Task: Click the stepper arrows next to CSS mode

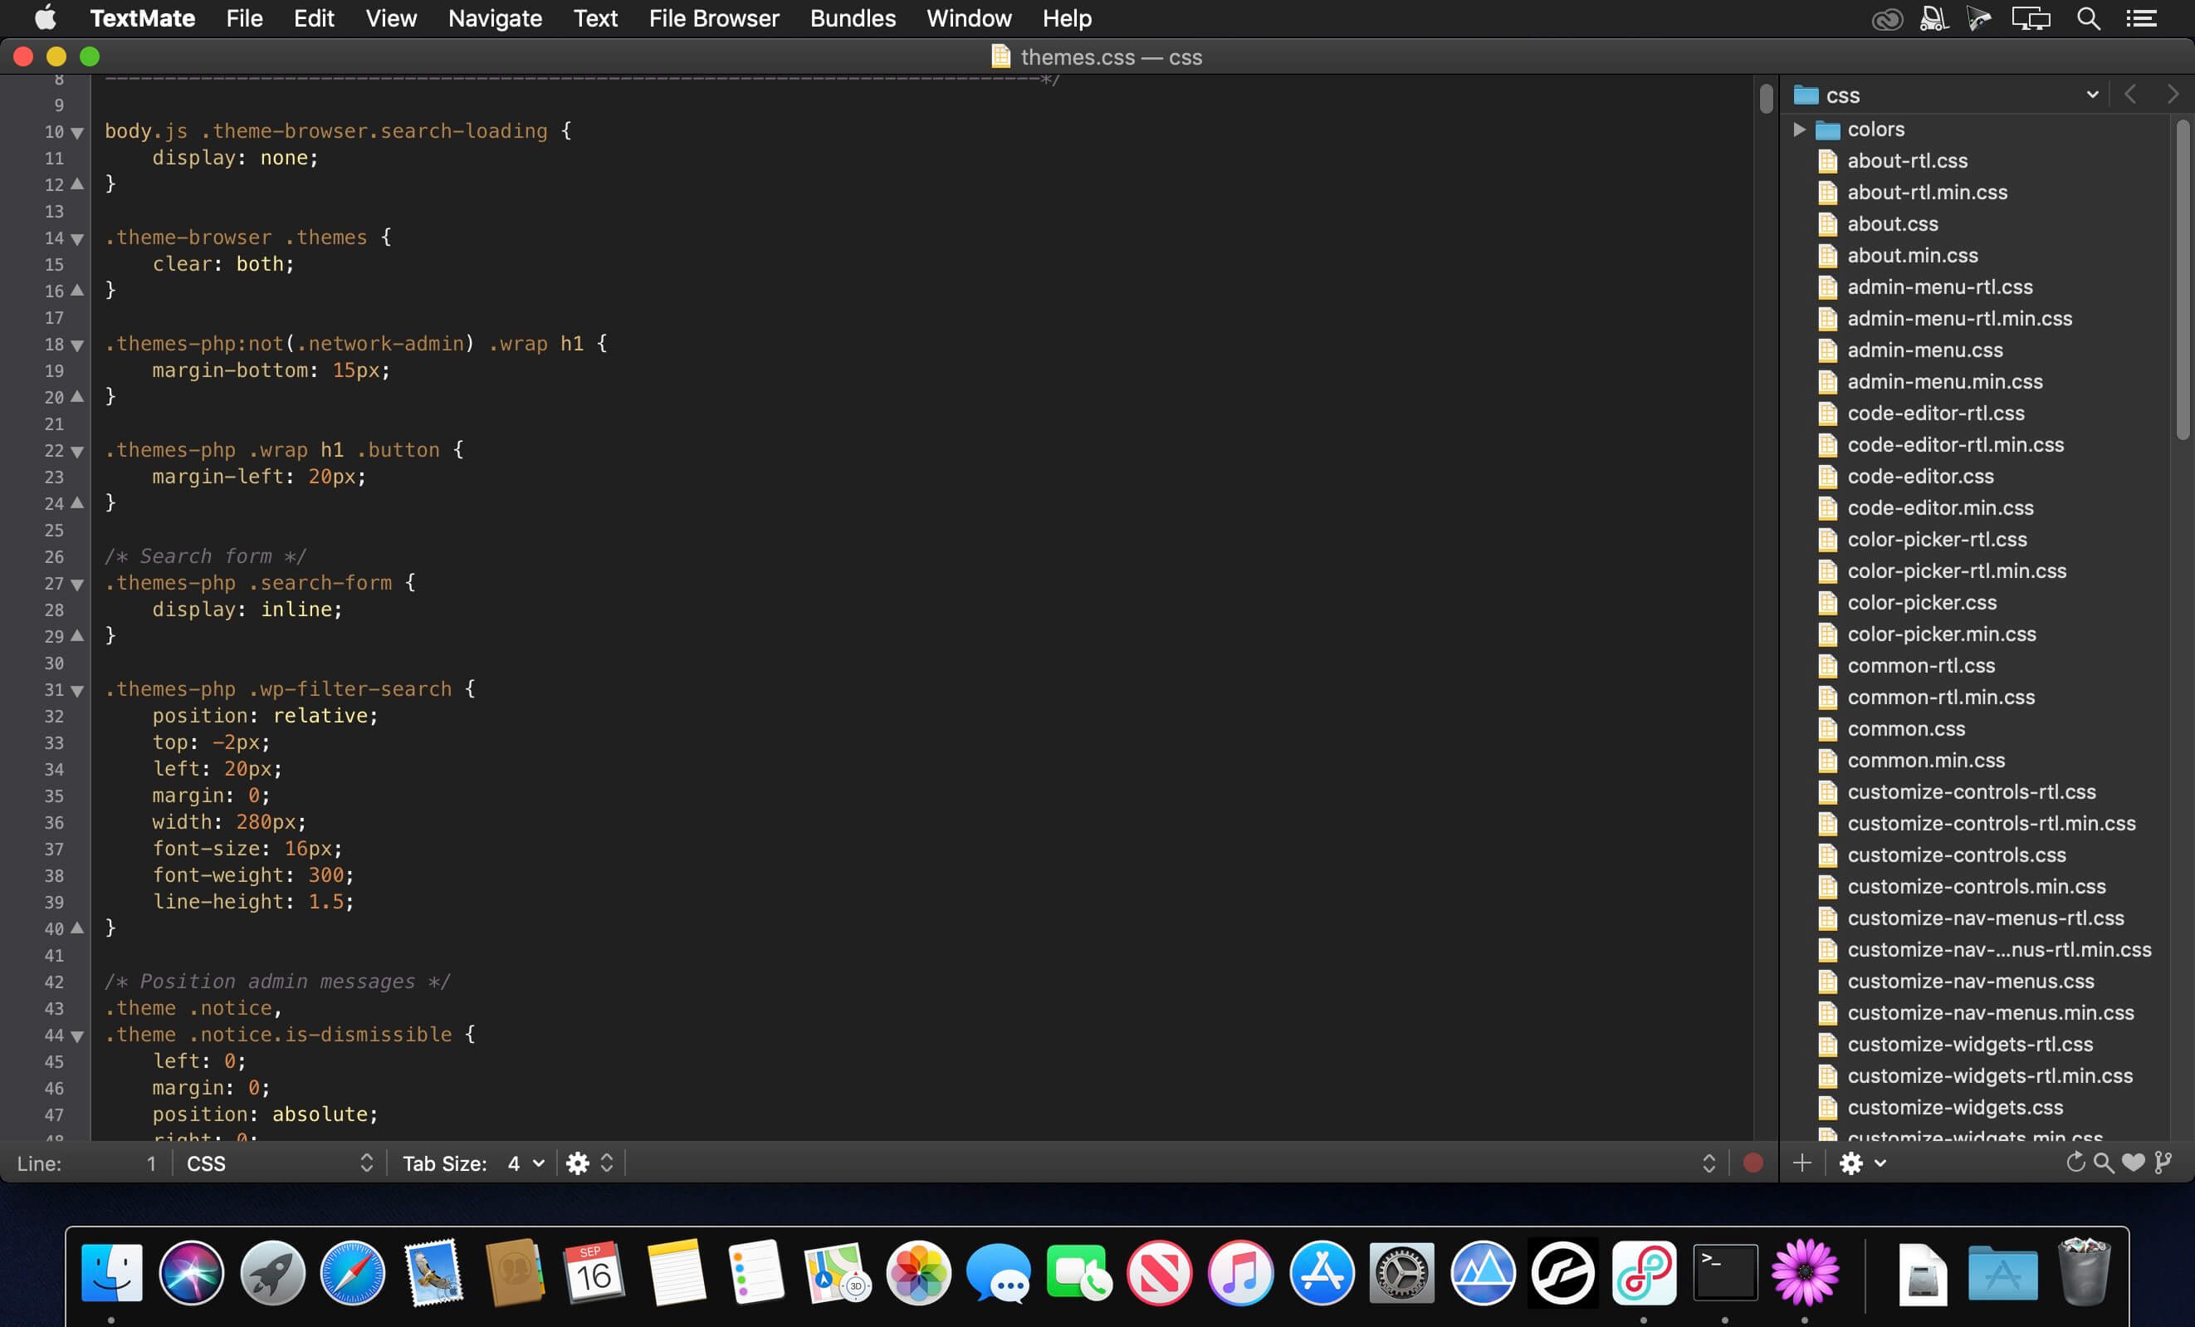Action: (364, 1163)
